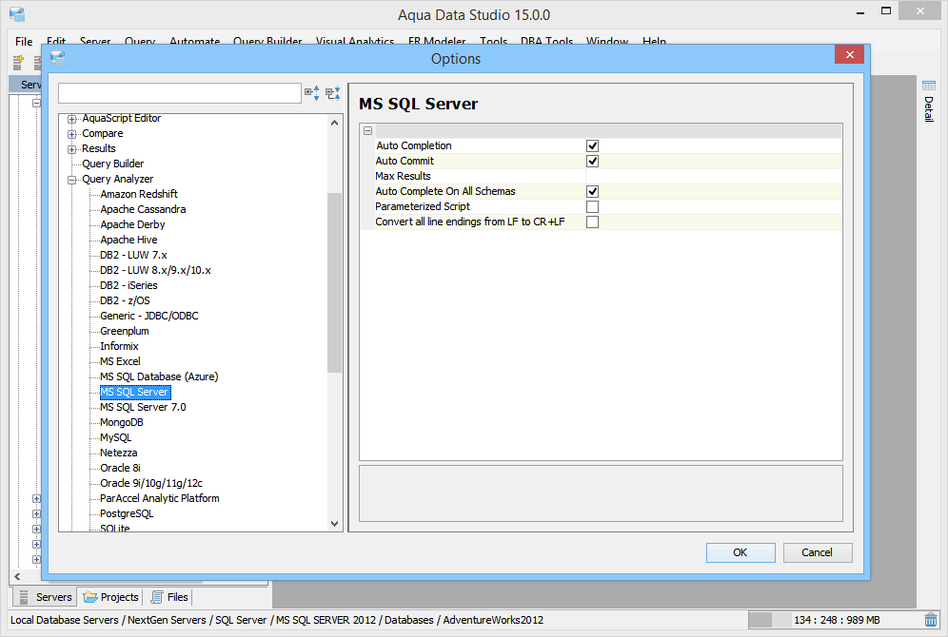Click the left scroll arrow of Servers panel

click(17, 576)
